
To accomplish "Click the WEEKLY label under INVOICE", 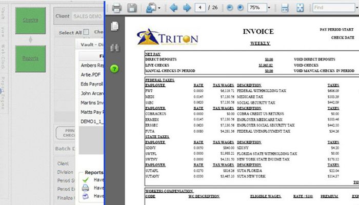I will [260, 43].
